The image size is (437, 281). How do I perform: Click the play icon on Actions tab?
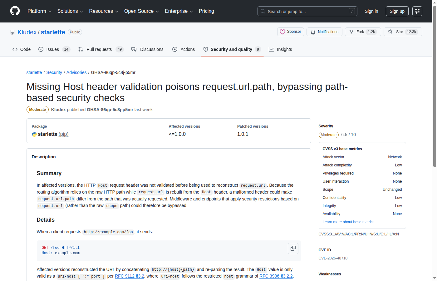pyautogui.click(x=175, y=49)
